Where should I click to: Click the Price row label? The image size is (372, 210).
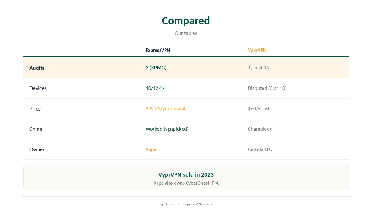pyautogui.click(x=35, y=109)
